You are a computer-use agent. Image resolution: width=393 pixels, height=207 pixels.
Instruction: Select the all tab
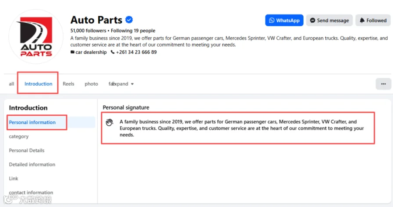tap(11, 84)
